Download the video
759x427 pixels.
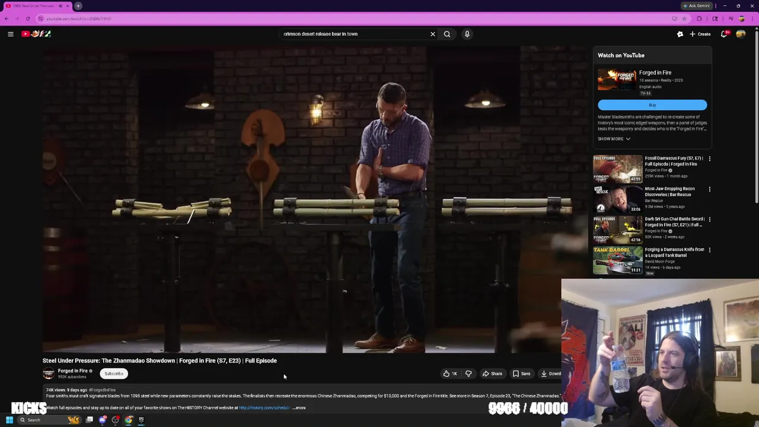[x=550, y=374]
